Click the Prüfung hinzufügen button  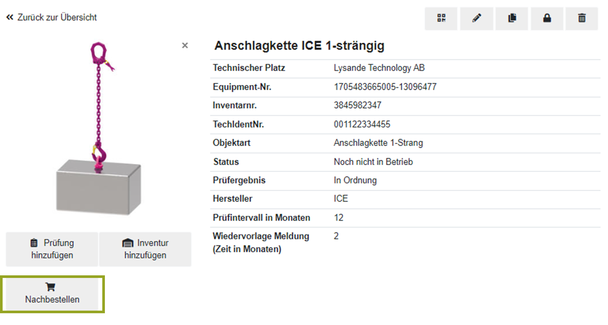point(52,249)
